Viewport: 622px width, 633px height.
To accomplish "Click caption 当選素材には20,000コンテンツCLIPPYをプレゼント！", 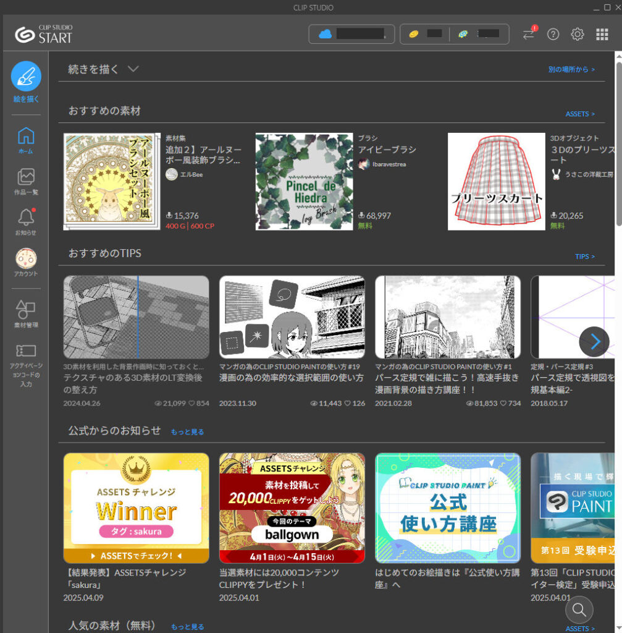I will (x=279, y=579).
